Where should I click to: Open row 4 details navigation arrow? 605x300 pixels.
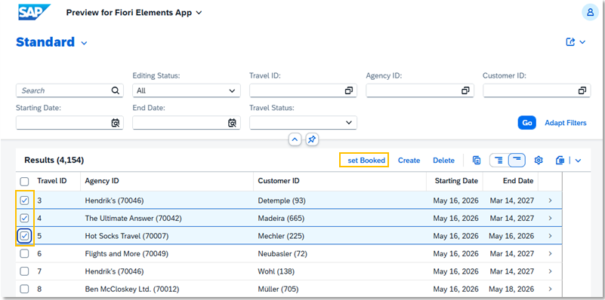pos(550,219)
